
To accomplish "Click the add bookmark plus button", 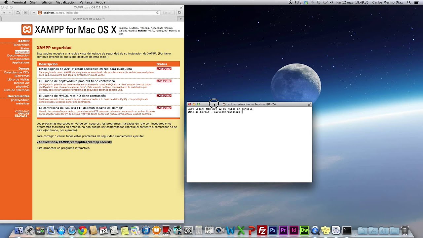I will point(34,13).
